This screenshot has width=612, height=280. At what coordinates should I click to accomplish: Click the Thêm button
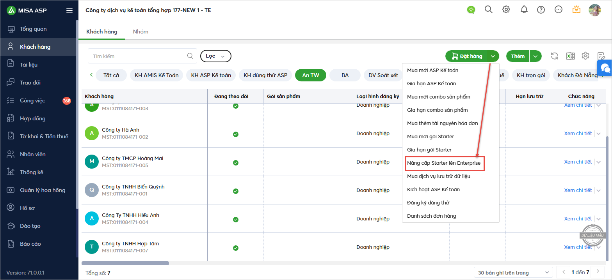point(518,56)
